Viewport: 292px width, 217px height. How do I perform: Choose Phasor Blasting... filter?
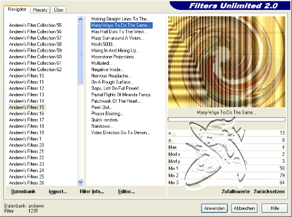[x=107, y=114]
